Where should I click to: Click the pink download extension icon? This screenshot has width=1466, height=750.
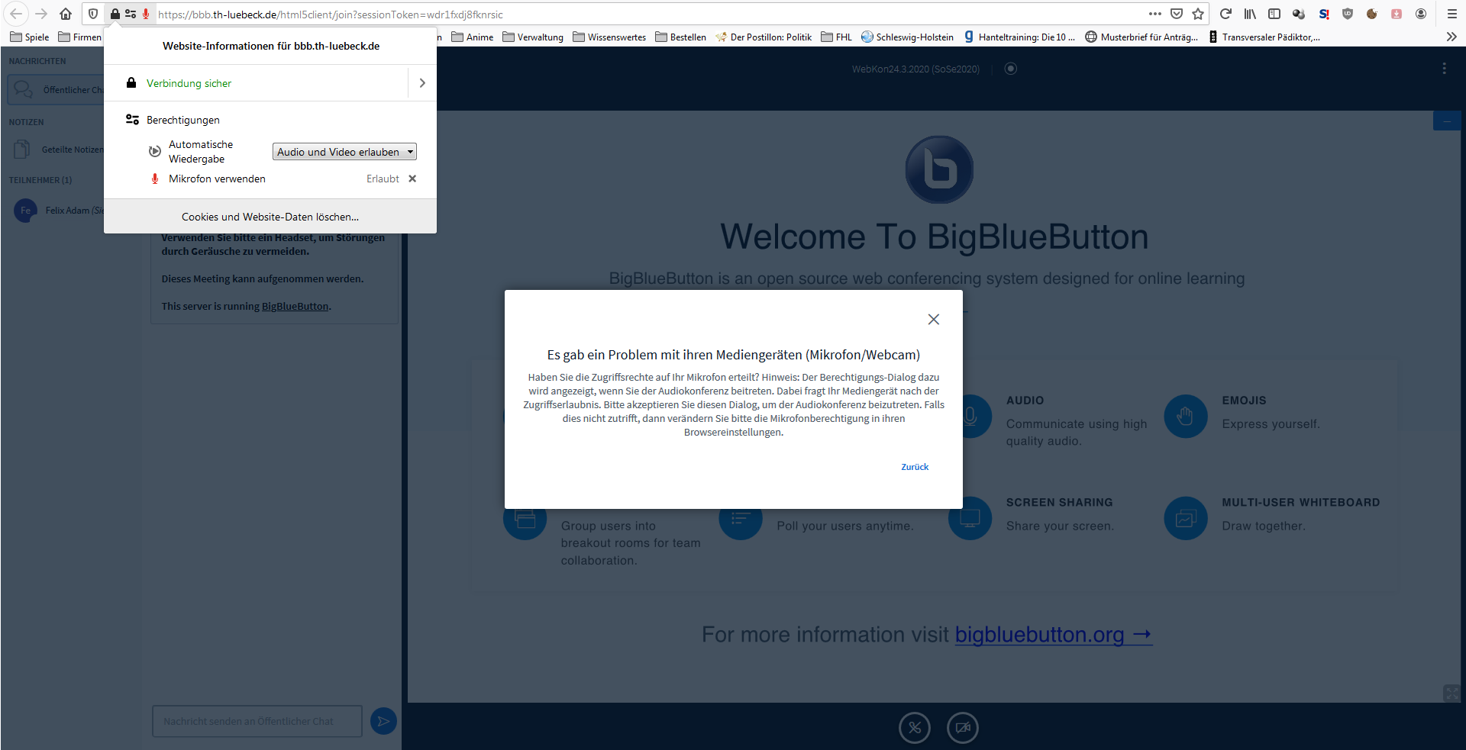[x=1397, y=14]
